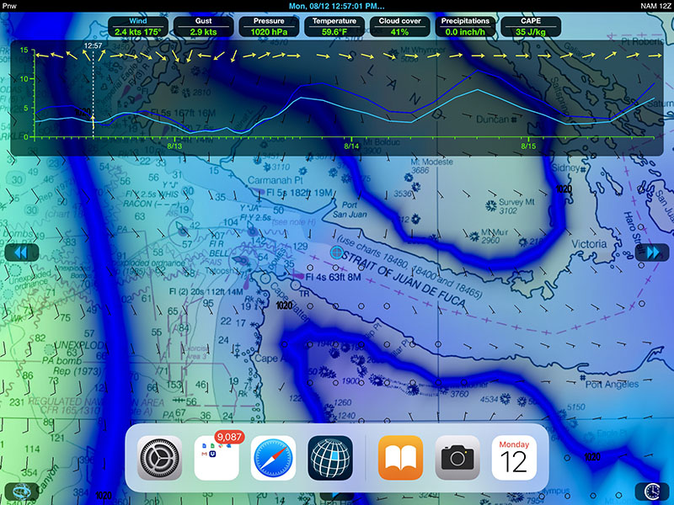Image resolution: width=674 pixels, height=505 pixels.
Task: Click the Fl 4s 63ft 8M light label
Action: (x=333, y=277)
